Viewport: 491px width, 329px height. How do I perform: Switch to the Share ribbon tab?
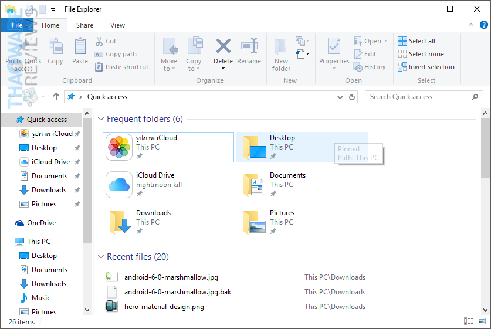85,25
